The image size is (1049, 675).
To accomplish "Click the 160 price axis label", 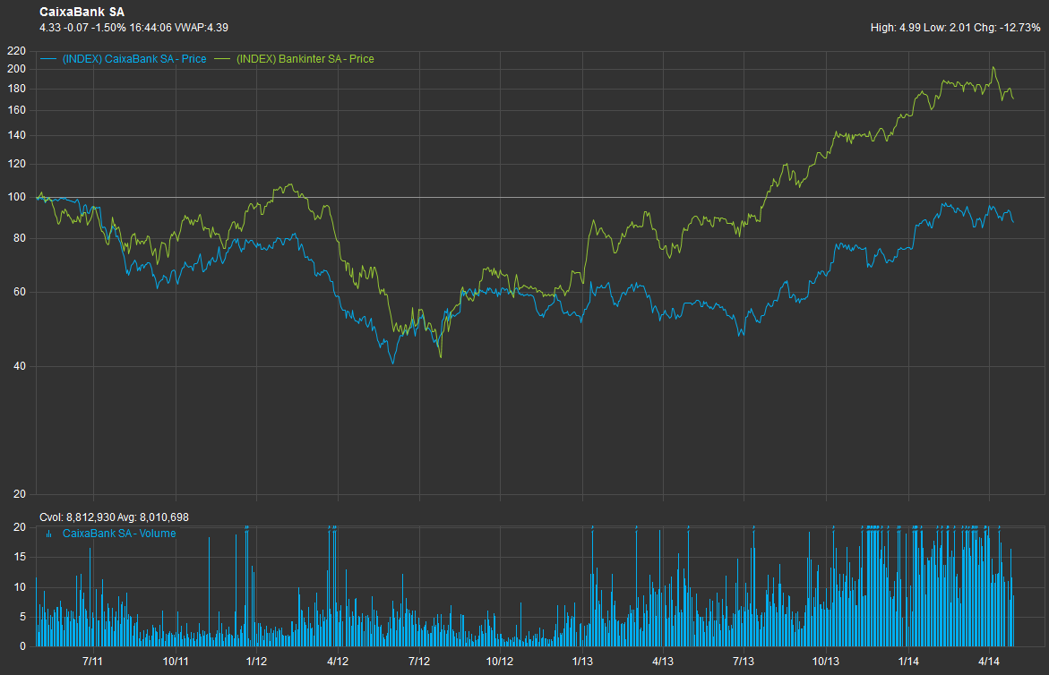I will point(16,110).
